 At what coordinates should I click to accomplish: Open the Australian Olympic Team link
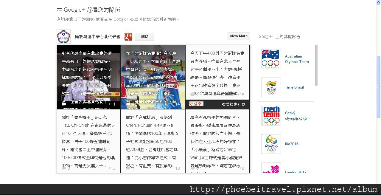coord(297,59)
